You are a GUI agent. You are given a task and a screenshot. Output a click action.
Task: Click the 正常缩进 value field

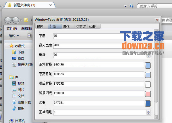pyautogui.click(x=102, y=112)
